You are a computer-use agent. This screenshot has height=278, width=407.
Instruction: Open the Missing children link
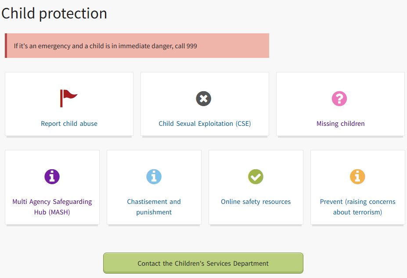point(341,124)
